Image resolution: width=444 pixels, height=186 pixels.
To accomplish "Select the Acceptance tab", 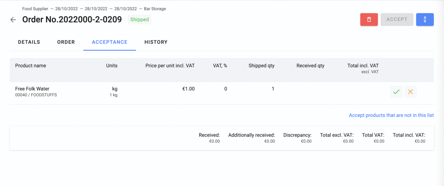I will click(109, 42).
